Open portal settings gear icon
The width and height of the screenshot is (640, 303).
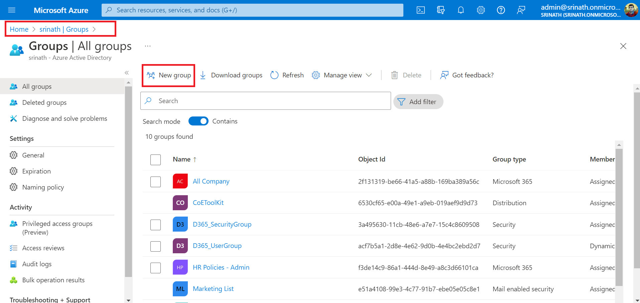click(x=481, y=10)
